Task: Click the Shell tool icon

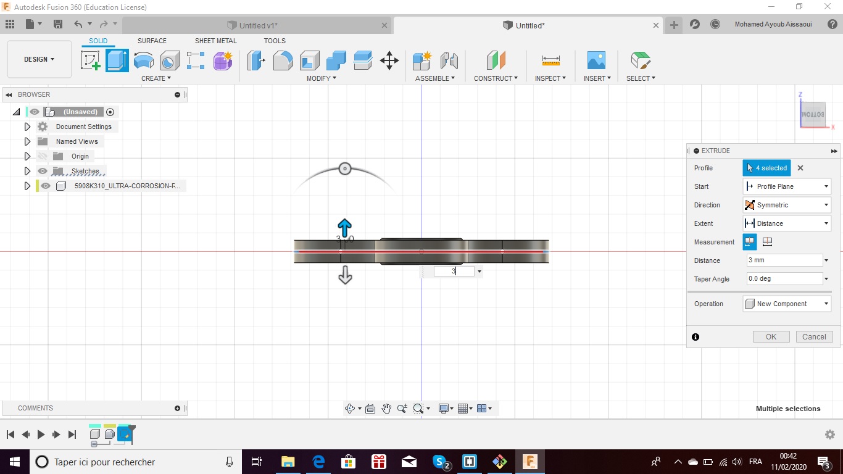Action: coord(309,60)
